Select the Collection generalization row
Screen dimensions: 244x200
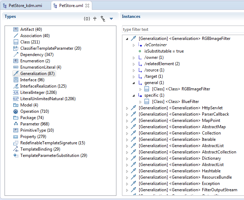[x=180, y=133]
